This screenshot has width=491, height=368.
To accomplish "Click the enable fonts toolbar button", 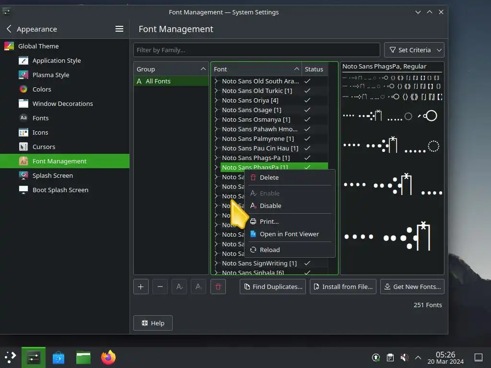I will coord(179,287).
